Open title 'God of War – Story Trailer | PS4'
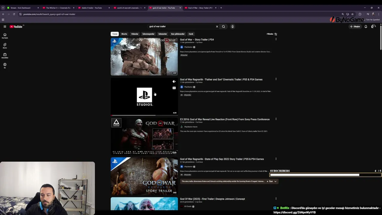The image size is (382, 215). pyautogui.click(x=197, y=40)
